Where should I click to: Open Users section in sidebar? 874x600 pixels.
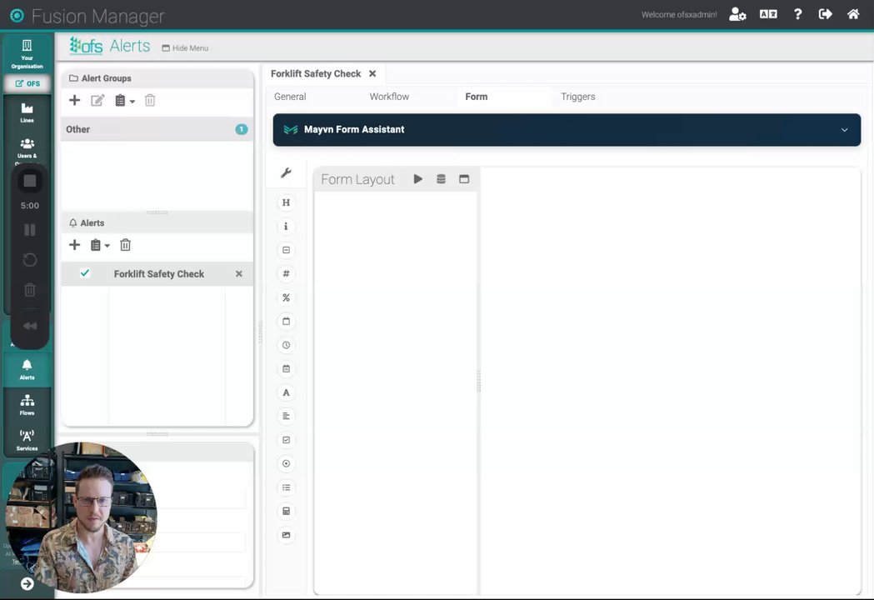pos(27,147)
